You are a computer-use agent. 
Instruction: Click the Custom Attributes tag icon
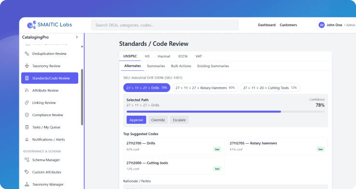coord(27,172)
